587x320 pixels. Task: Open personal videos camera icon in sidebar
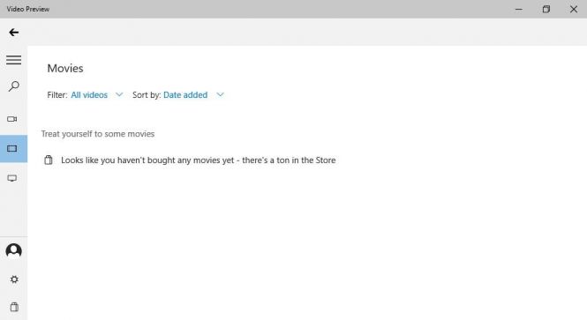[x=12, y=119]
